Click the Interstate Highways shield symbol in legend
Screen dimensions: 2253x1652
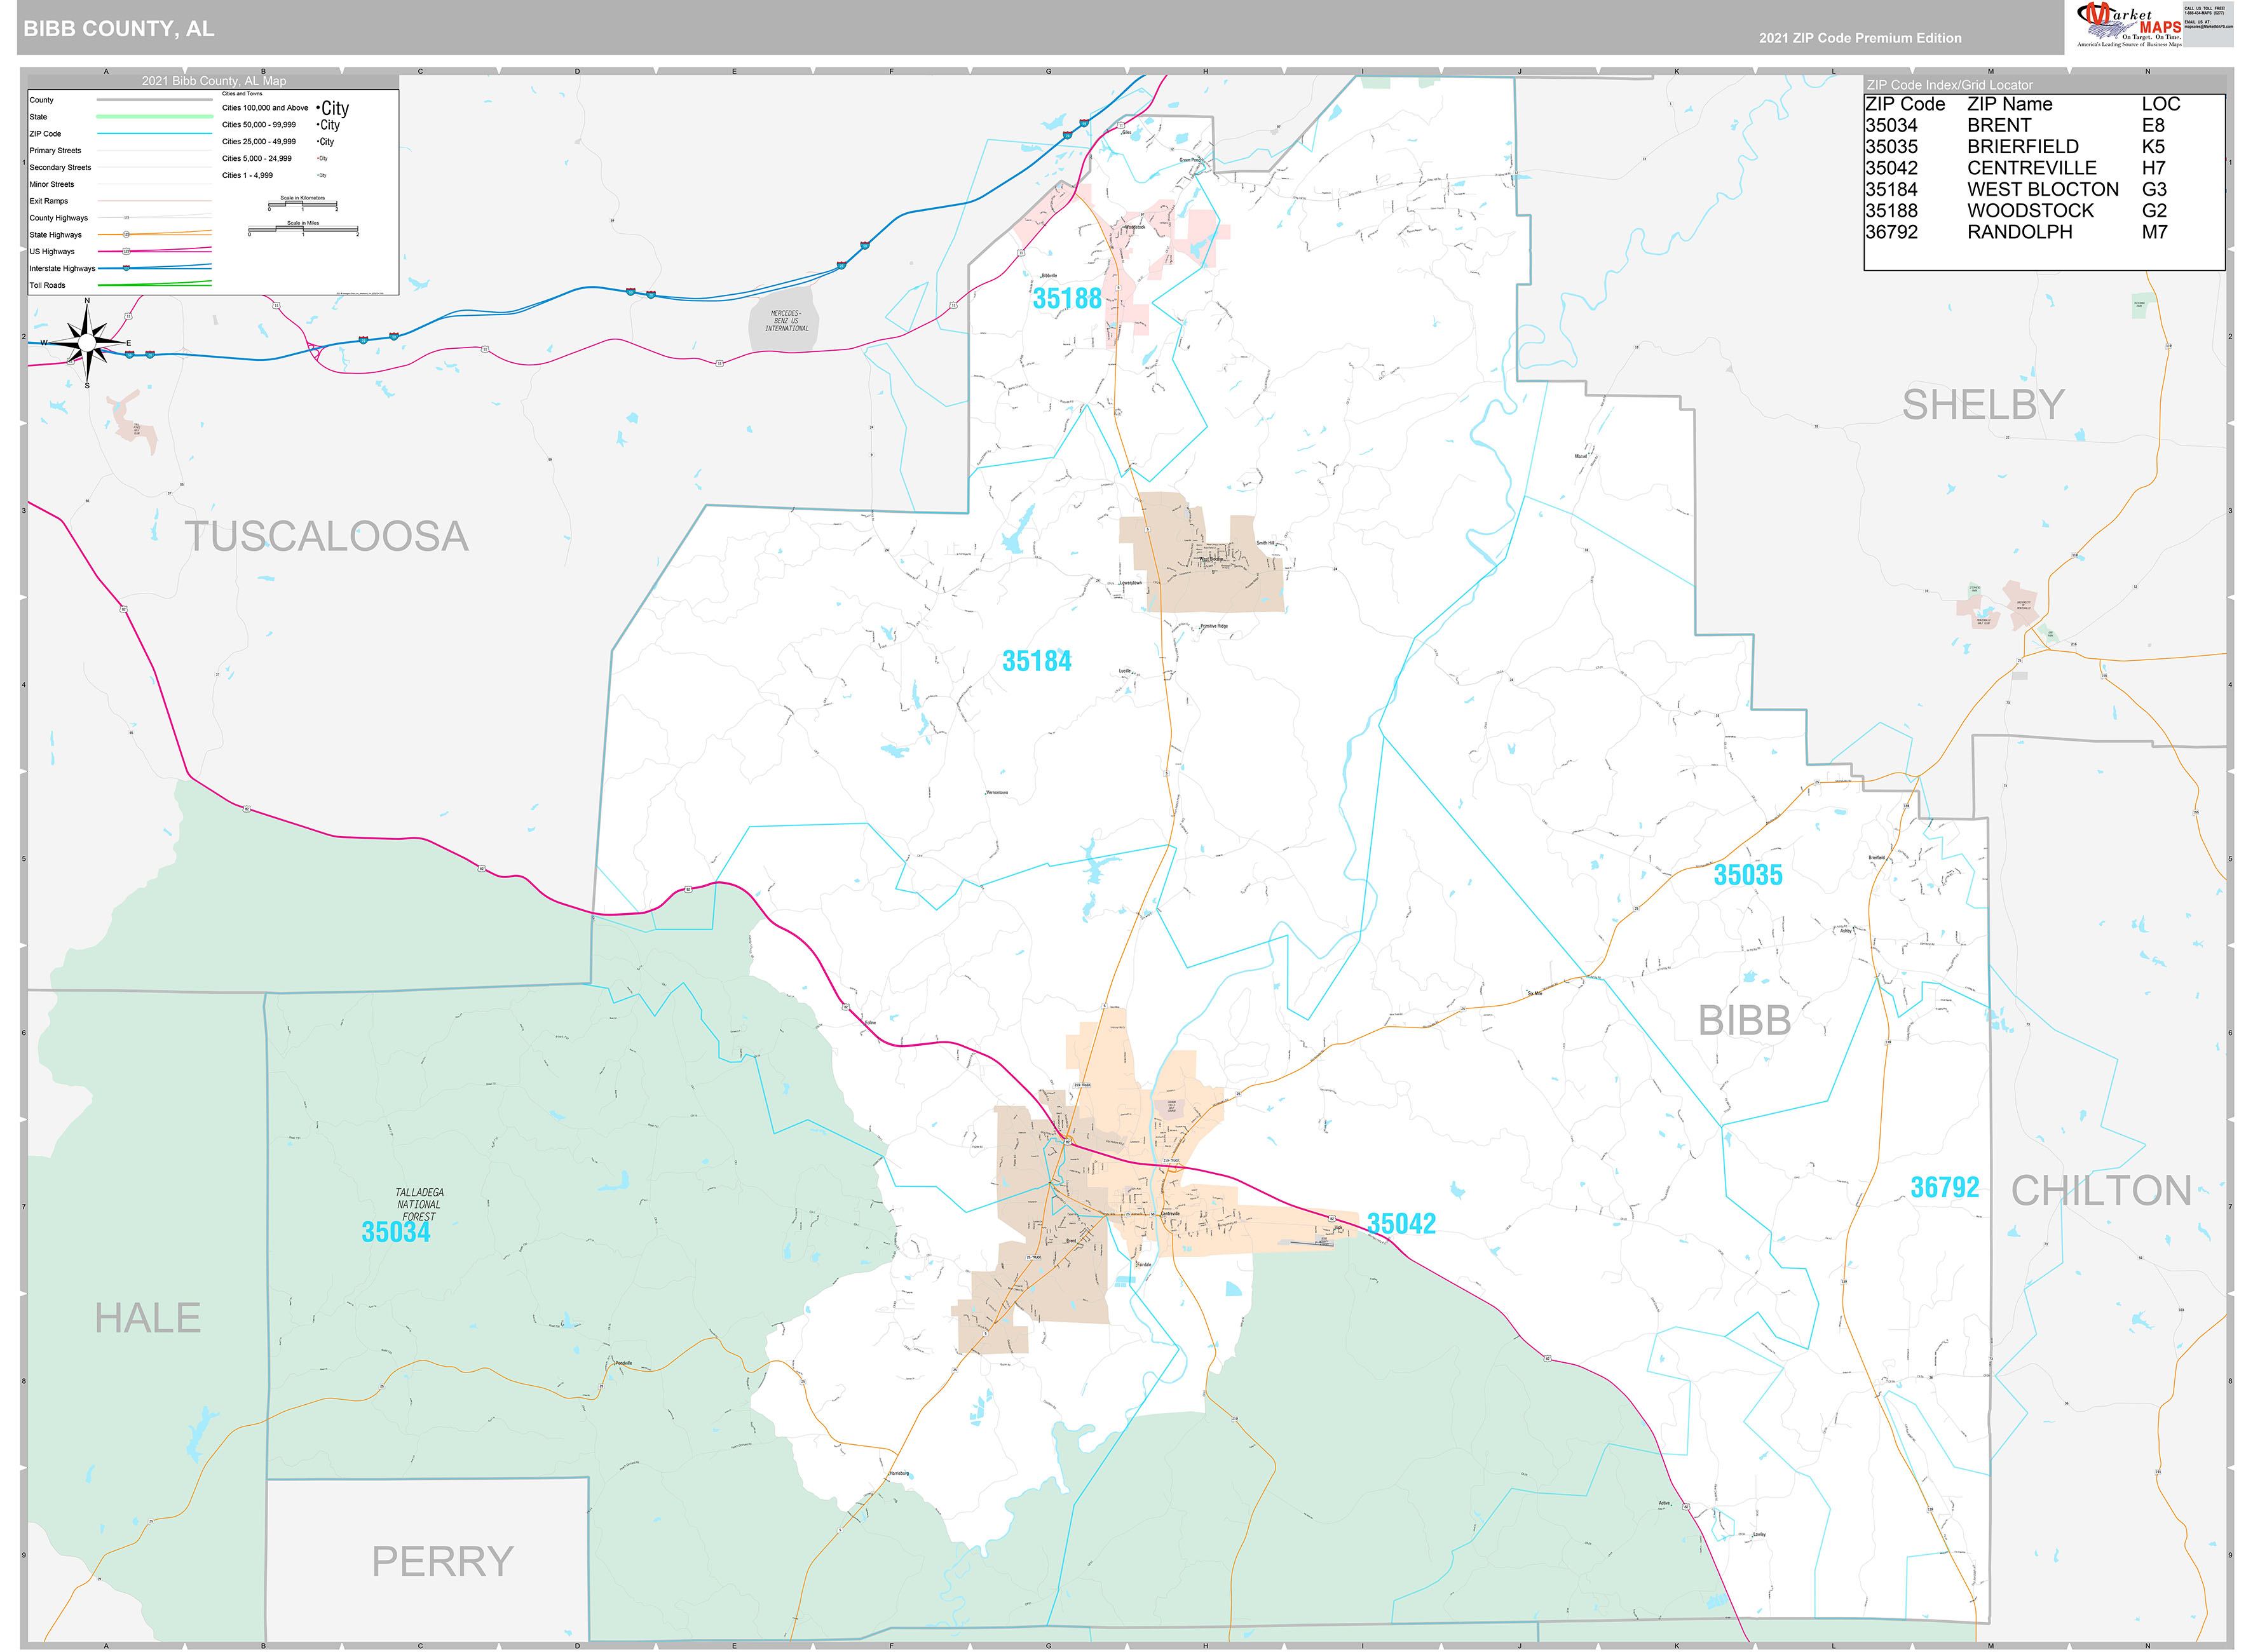[126, 268]
